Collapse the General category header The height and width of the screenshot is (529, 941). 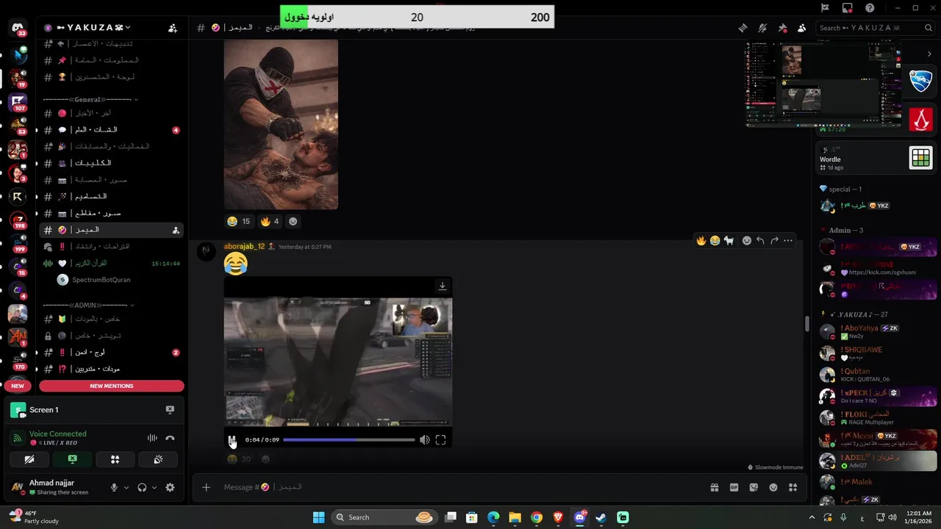pos(90,99)
